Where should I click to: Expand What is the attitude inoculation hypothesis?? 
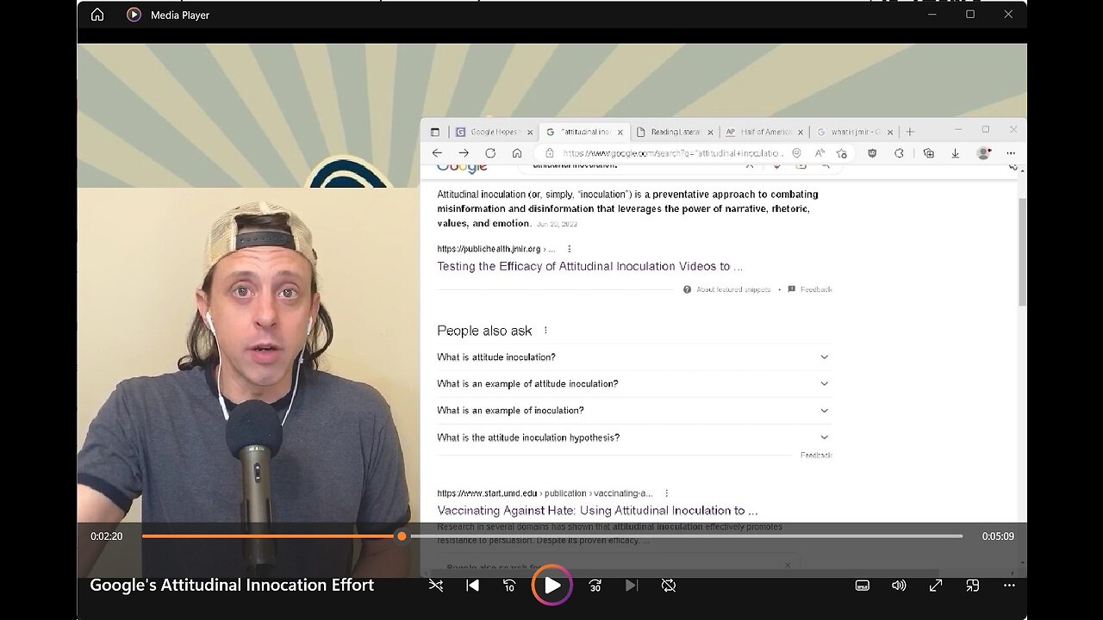[634, 437]
